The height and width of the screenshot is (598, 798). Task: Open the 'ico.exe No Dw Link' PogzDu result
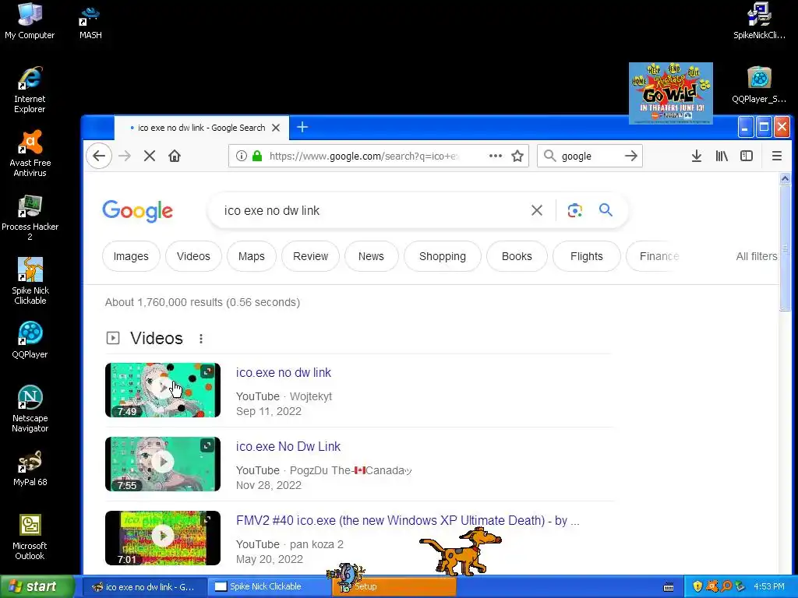pyautogui.click(x=288, y=446)
